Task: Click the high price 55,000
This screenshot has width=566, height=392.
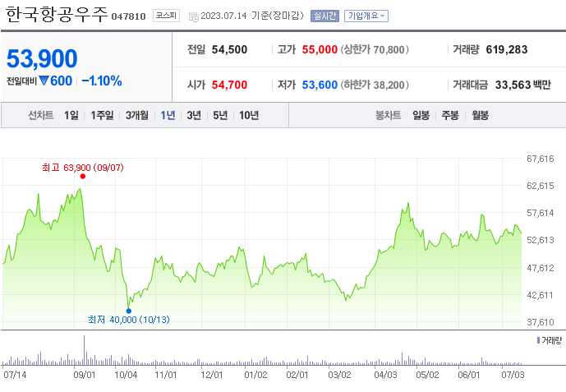Action: 320,49
